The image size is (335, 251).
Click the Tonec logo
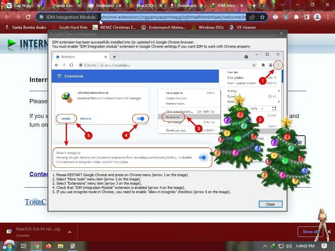click(35, 202)
